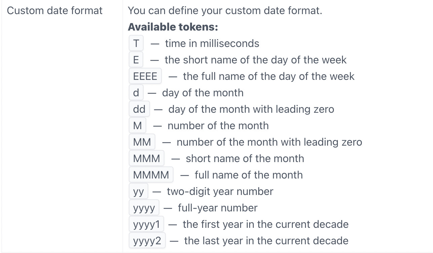Select the dd token badge

[139, 109]
